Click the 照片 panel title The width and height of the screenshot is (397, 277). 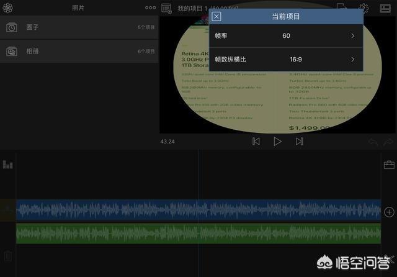click(x=78, y=8)
